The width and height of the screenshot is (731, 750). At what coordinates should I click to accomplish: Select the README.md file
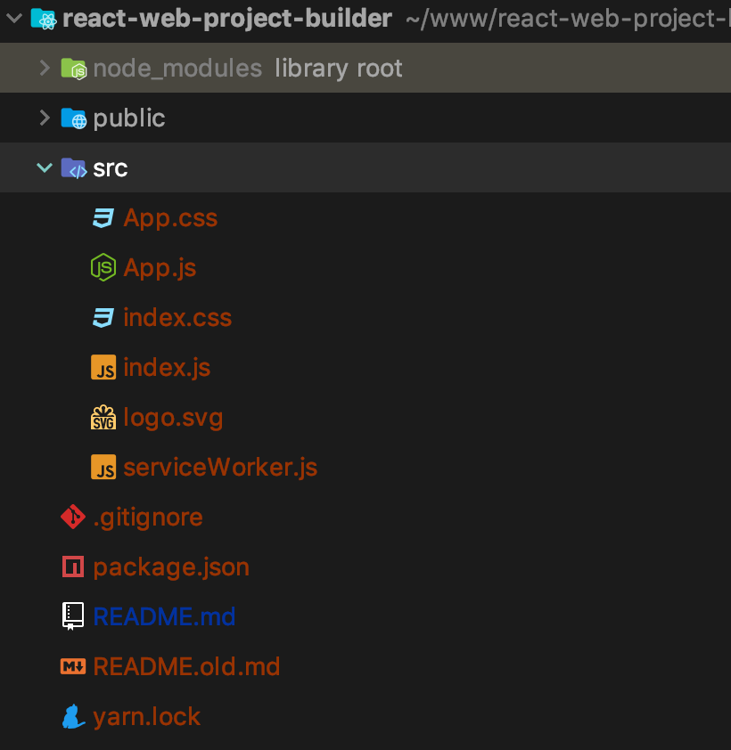(x=164, y=616)
